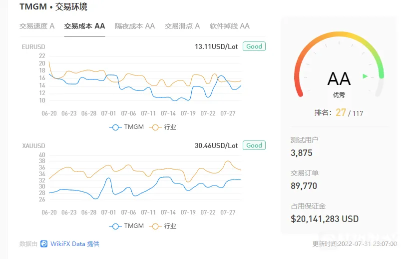Image resolution: width=404 pixels, height=259 pixels.
Task: Click the XAUUSD chart title
Action: pos(33,146)
